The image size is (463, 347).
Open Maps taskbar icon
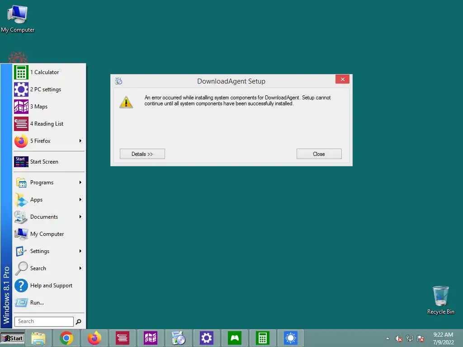(151, 338)
